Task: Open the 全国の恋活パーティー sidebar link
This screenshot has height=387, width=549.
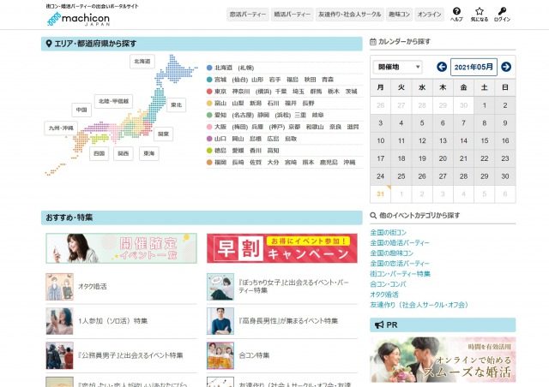Action: pyautogui.click(x=400, y=263)
